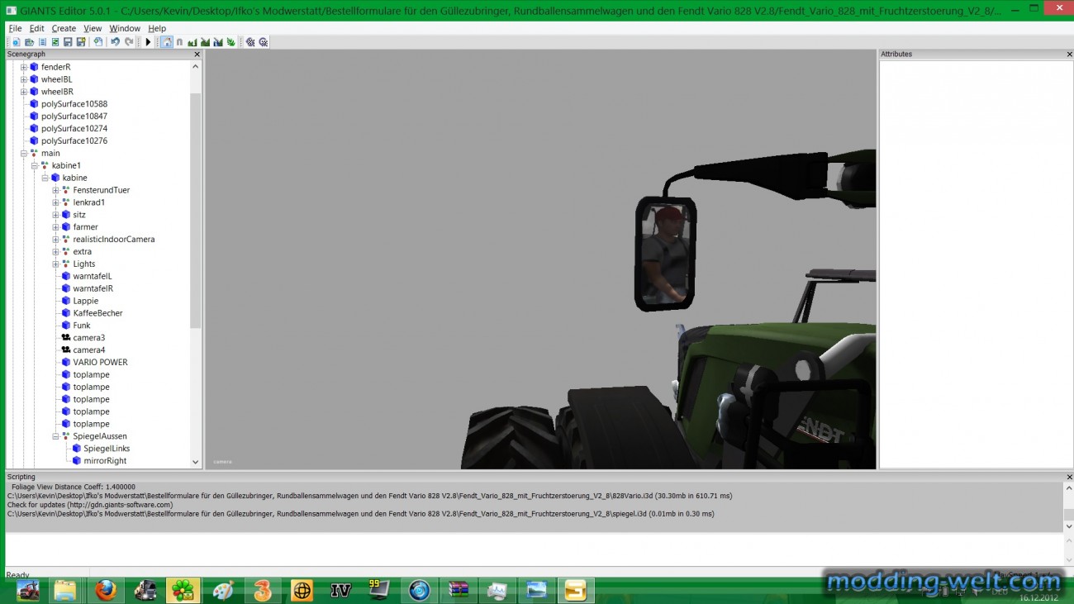This screenshot has width=1074, height=604.
Task: Click the Scenegraph scroll down arrow
Action: [196, 463]
